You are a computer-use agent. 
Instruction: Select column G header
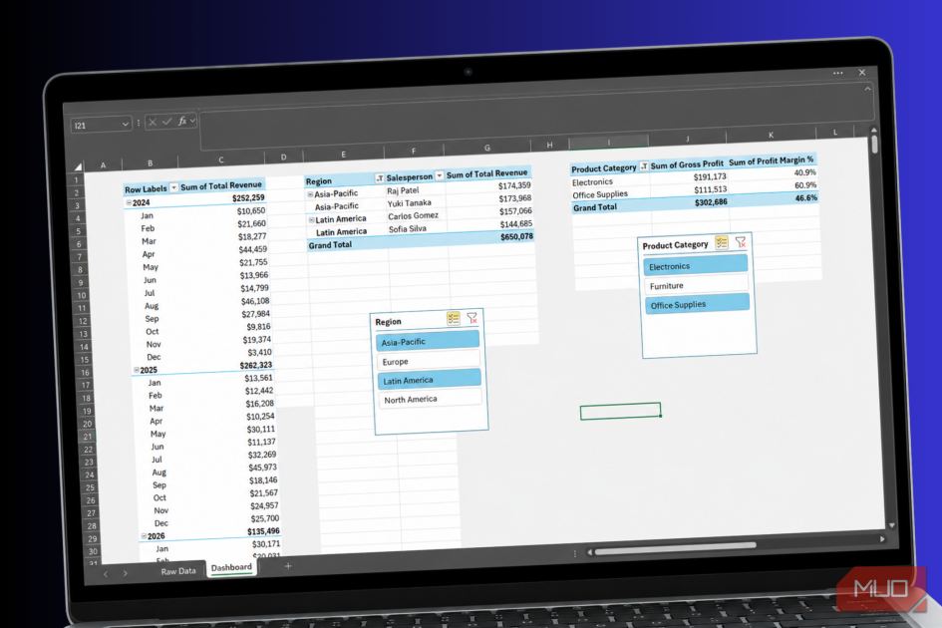tap(487, 148)
